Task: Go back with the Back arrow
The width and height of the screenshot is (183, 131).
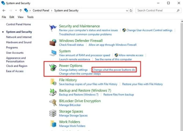Action: pos(4,11)
